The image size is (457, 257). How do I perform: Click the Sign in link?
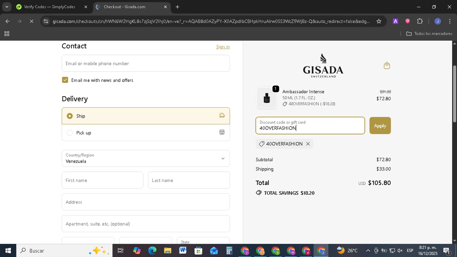(223, 47)
